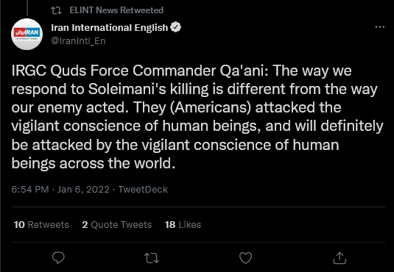Image resolution: width=394 pixels, height=272 pixels.
Task: Open the 6:54 PM timestamp link
Action: (30, 189)
